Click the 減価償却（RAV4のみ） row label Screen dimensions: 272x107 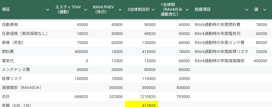tap(22, 88)
